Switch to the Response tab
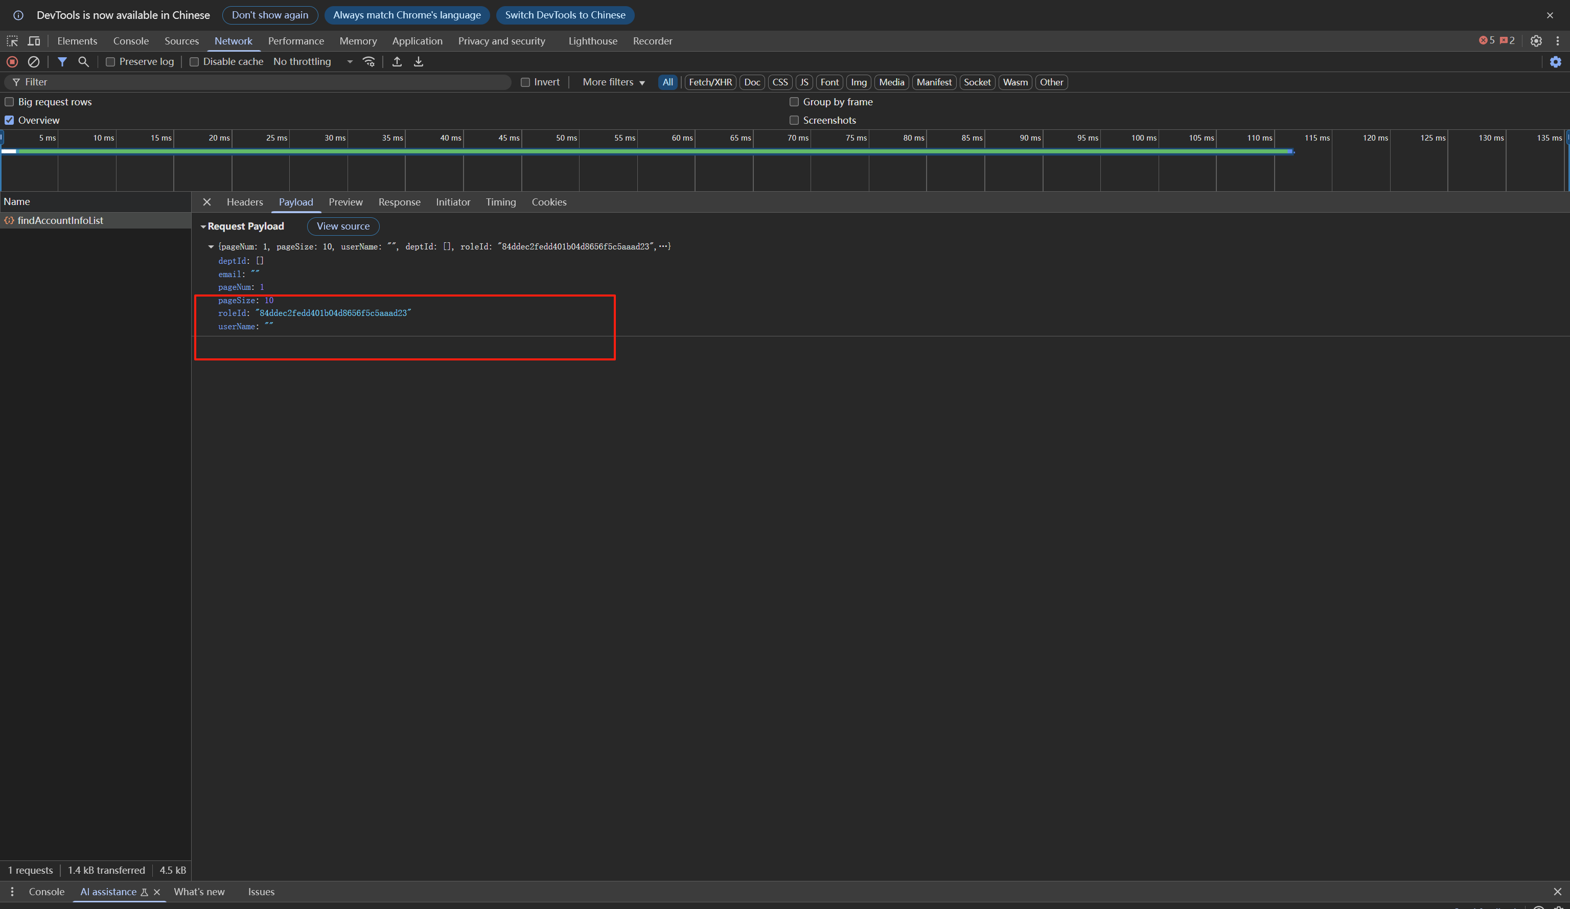 tap(399, 202)
